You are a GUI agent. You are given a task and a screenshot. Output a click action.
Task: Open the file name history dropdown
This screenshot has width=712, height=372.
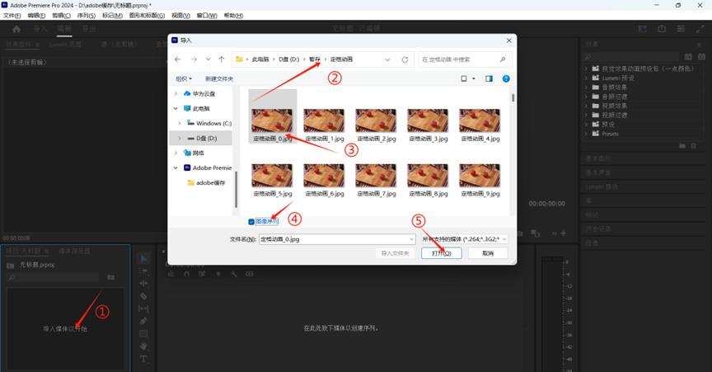[x=411, y=239]
